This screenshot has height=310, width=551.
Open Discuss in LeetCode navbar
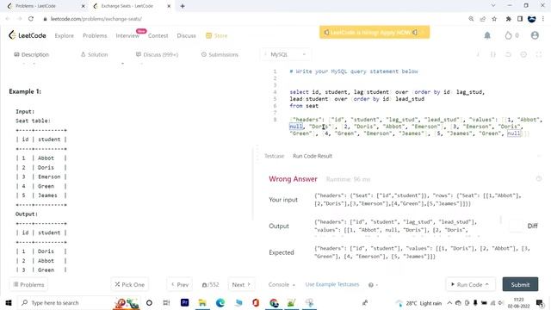(186, 35)
